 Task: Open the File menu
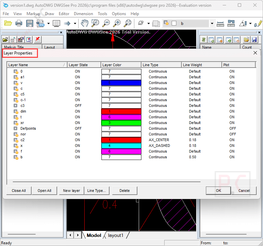[6, 14]
